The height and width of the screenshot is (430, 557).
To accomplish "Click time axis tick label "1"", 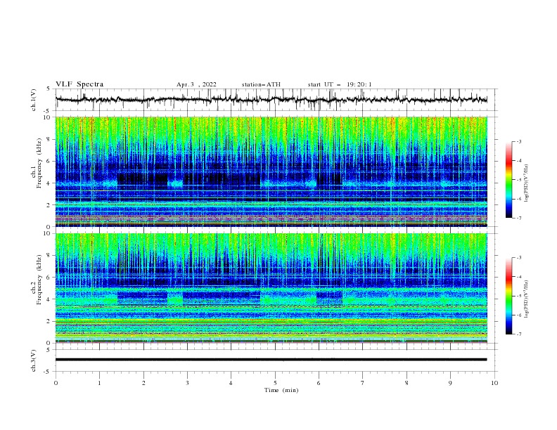I will [x=99, y=383].
